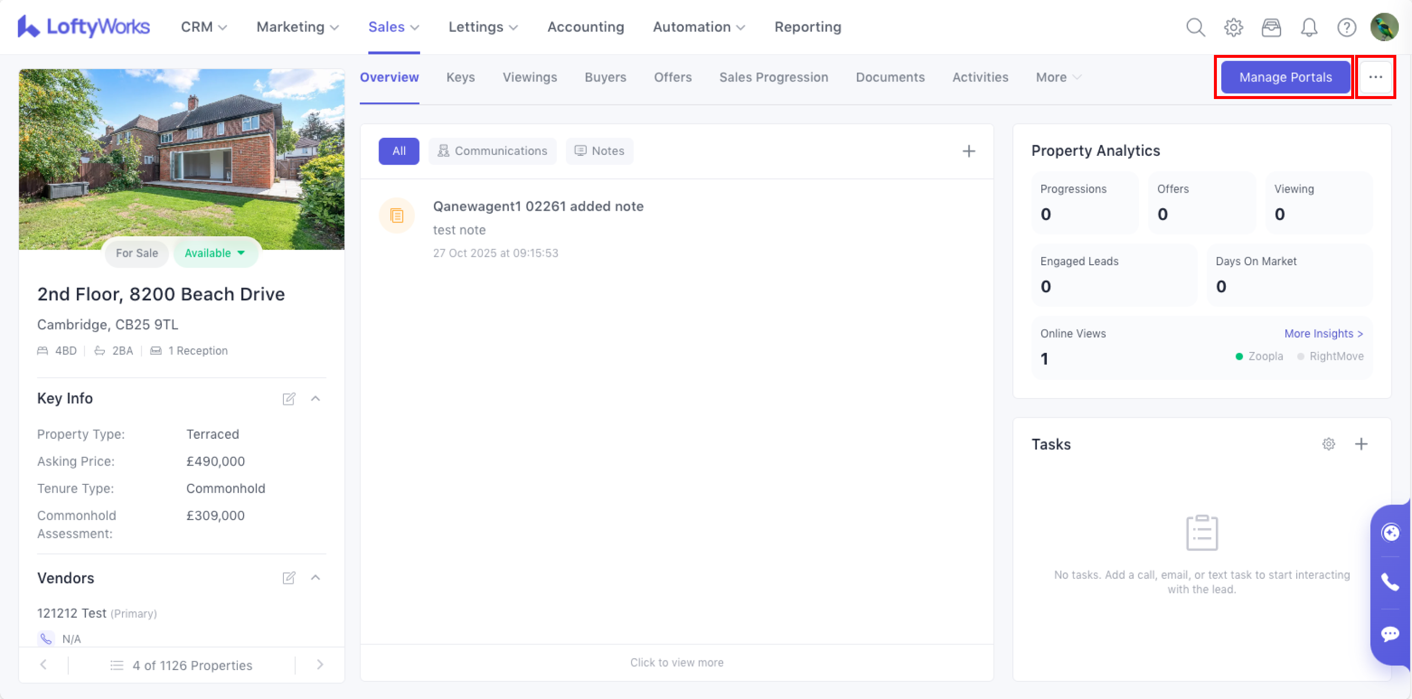This screenshot has width=1412, height=699.
Task: Open the search magnifier icon
Action: 1195,27
